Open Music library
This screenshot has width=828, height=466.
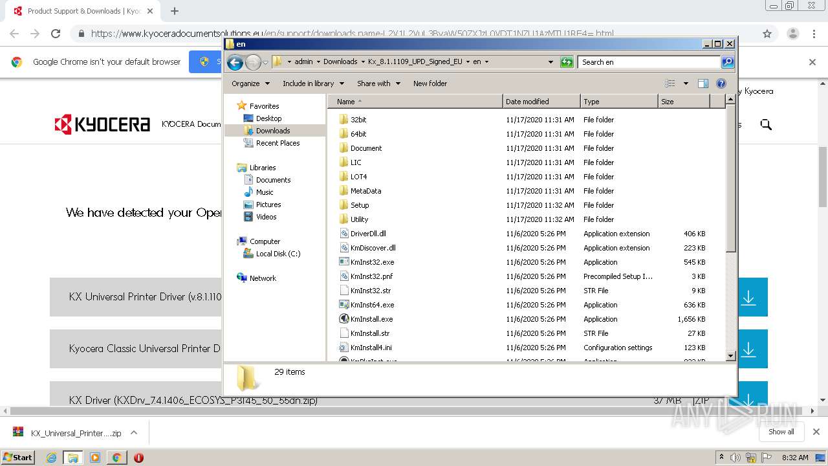pyautogui.click(x=265, y=192)
